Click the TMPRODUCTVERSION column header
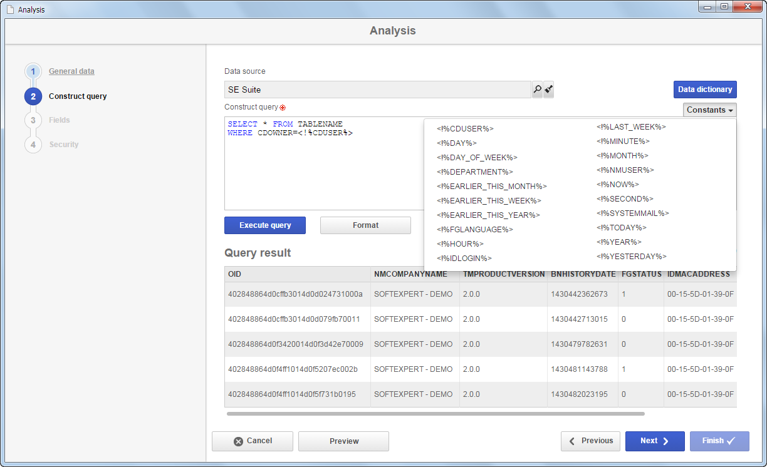The height and width of the screenshot is (467, 767). [503, 274]
